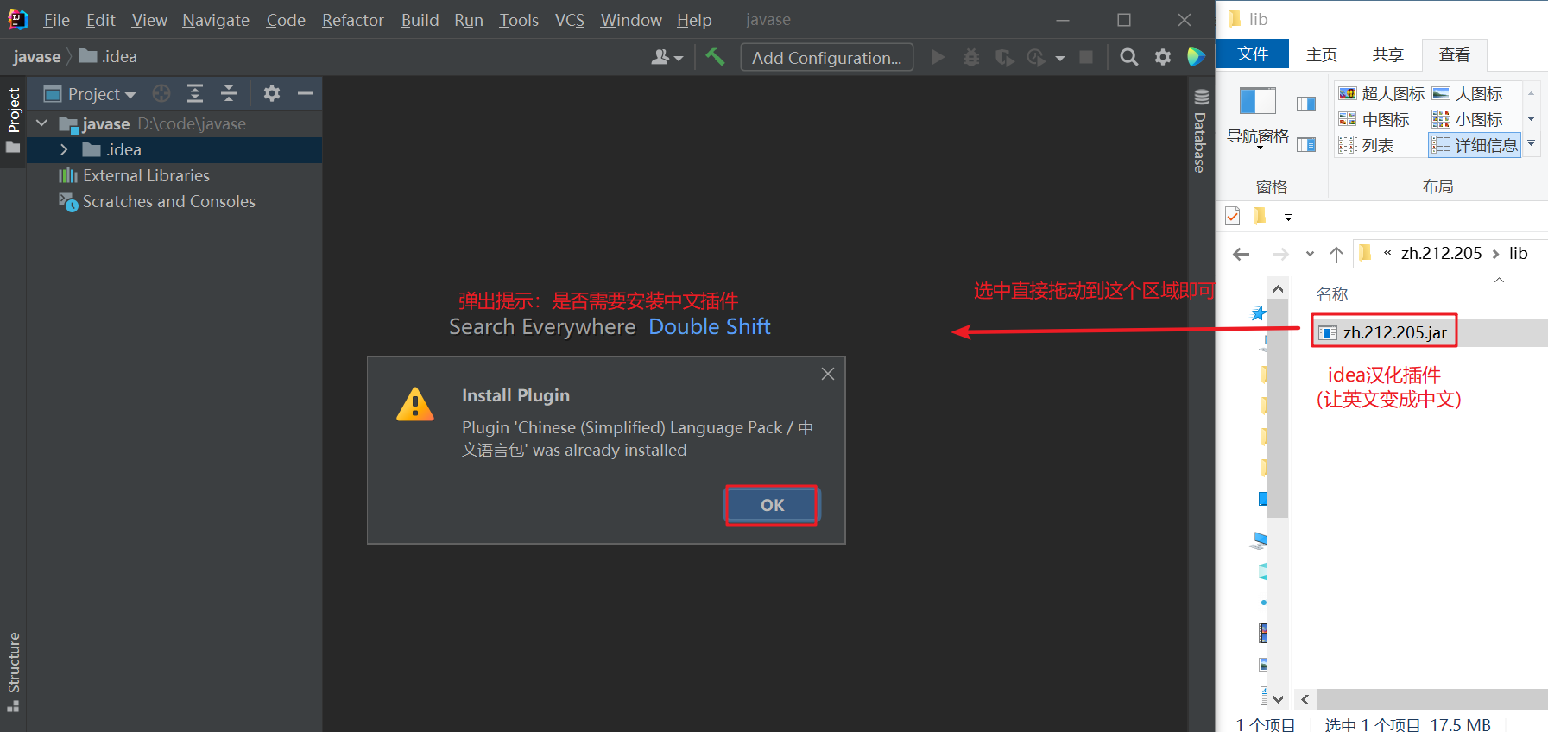Click the colorful JetBrains icon beside the settings gear
Viewport: 1548px width, 732px height.
(x=1196, y=57)
